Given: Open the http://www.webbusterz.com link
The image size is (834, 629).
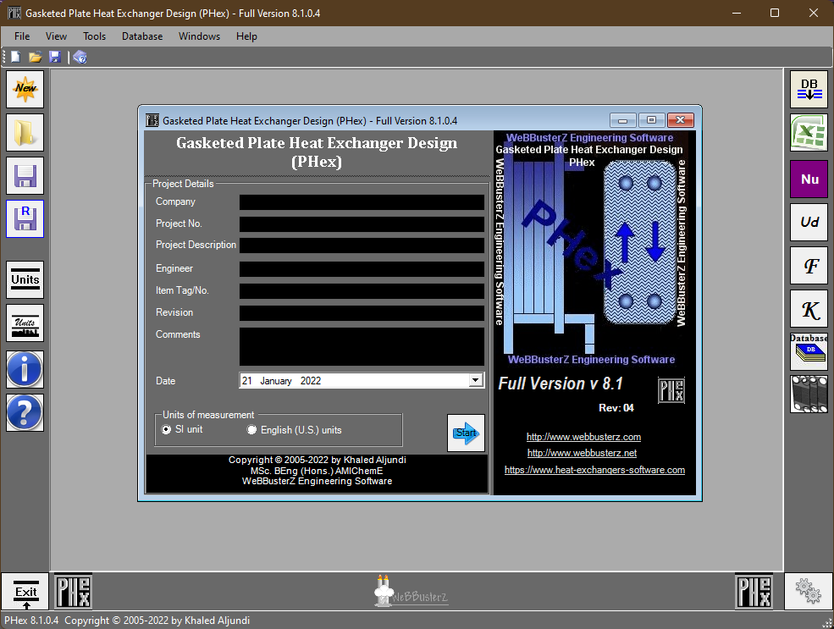Looking at the screenshot, I should (583, 437).
